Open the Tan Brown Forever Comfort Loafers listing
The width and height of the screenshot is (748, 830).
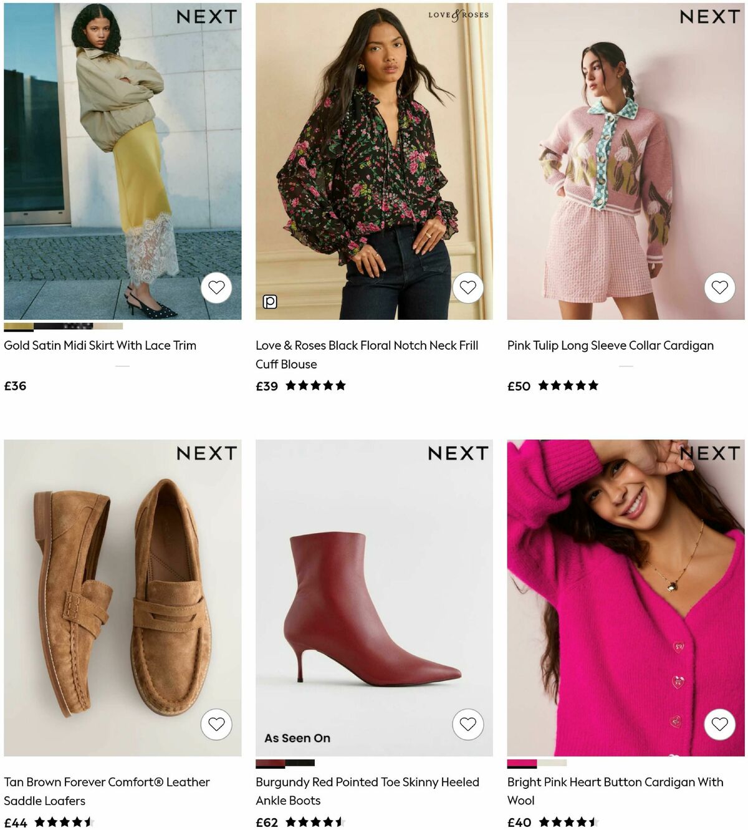(x=107, y=791)
